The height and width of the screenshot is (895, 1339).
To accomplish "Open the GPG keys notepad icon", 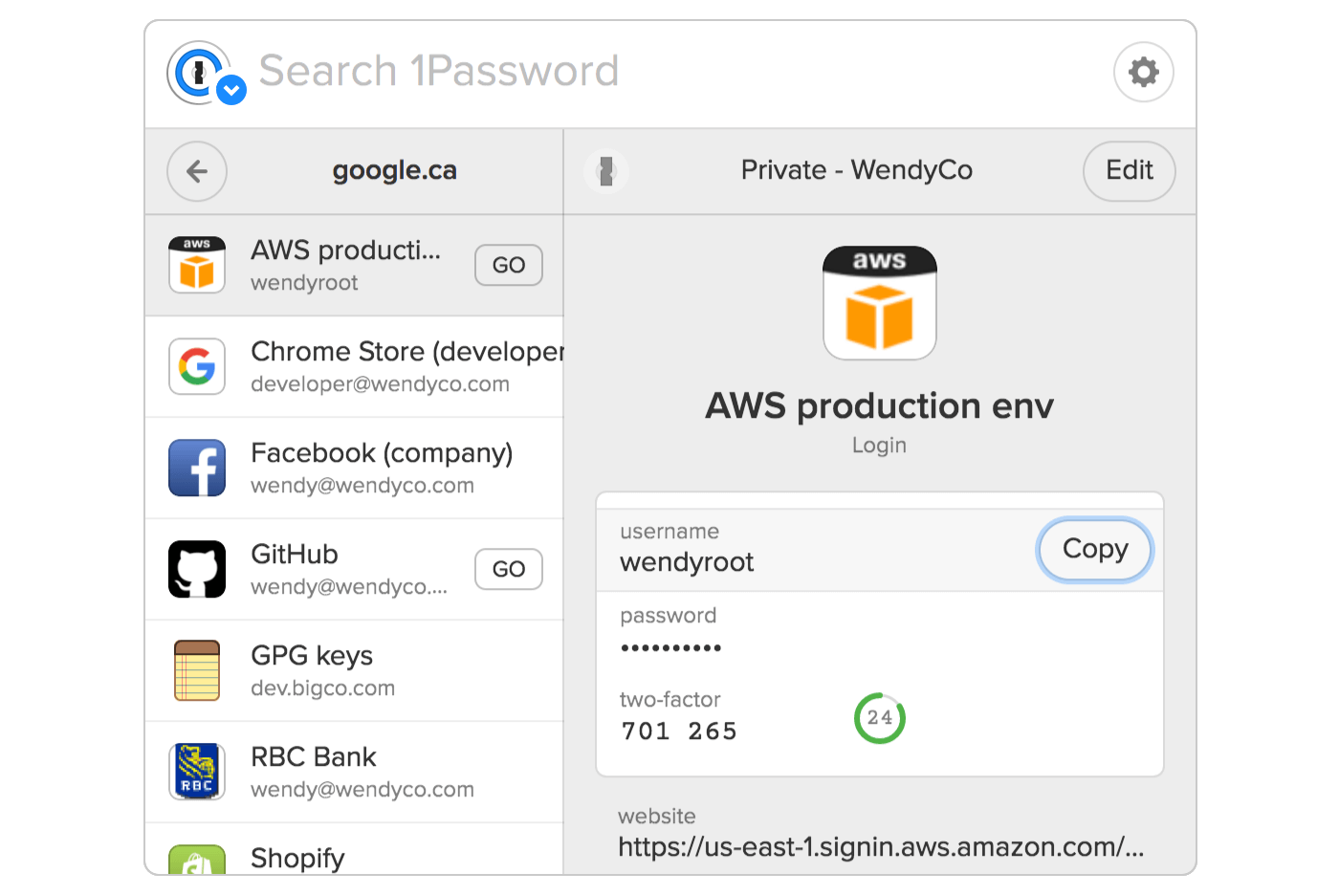I will 197,670.
